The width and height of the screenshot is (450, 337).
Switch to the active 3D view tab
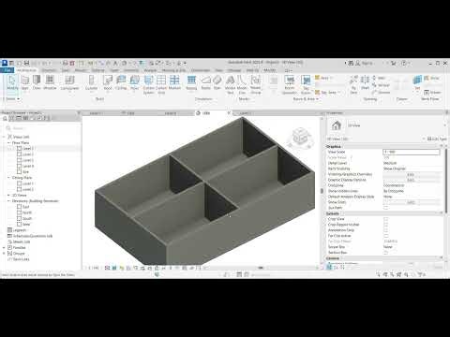(213, 113)
